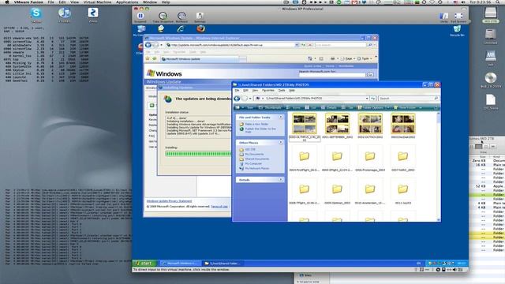
Task: Click the Full Screen icon in VMware toolbar
Action: (x=458, y=16)
